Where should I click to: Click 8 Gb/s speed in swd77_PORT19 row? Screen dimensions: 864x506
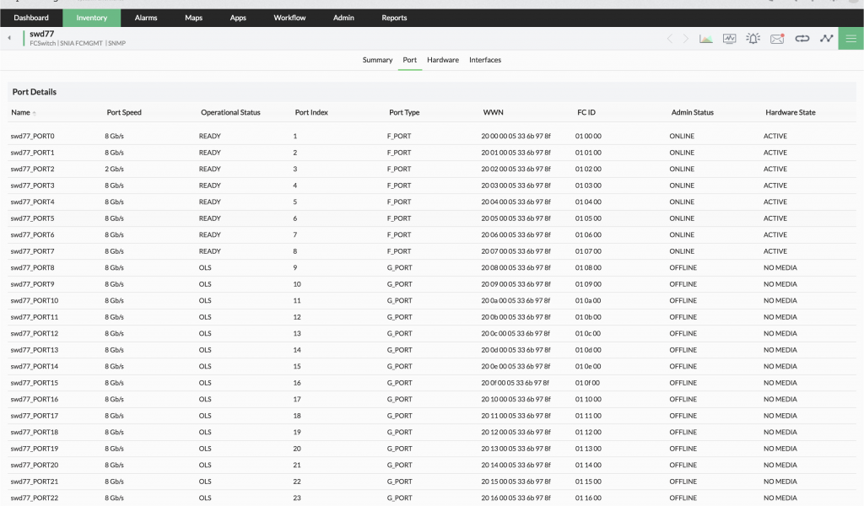coord(114,449)
